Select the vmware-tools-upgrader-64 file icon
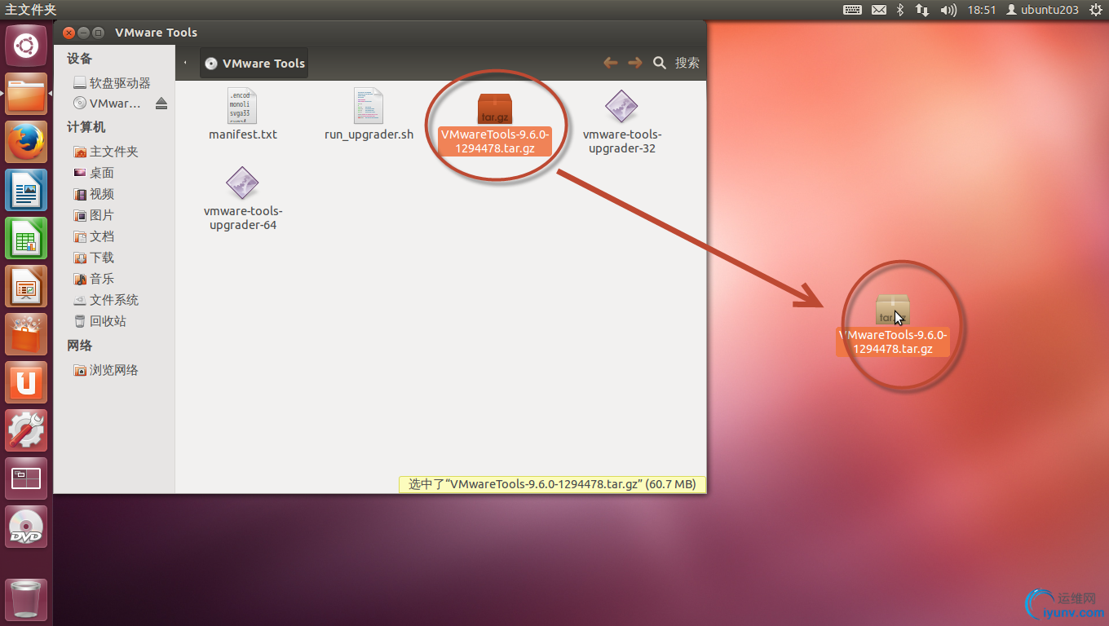Screen dimensions: 1109x626 coord(242,183)
